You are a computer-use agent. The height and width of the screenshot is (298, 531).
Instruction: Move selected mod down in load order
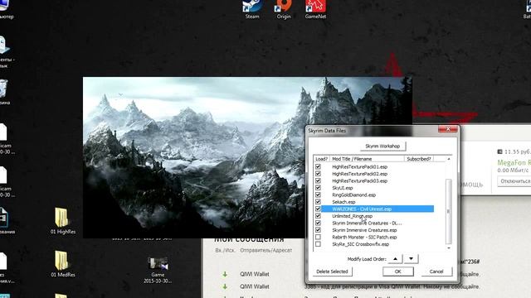(412, 259)
